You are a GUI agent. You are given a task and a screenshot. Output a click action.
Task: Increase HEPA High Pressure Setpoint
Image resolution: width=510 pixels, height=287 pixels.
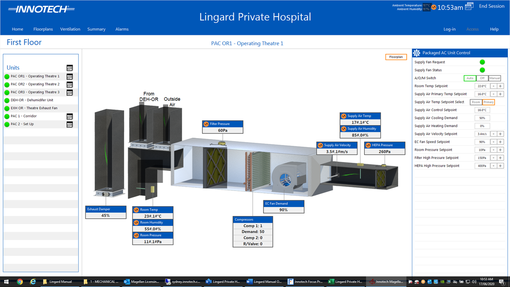click(501, 166)
